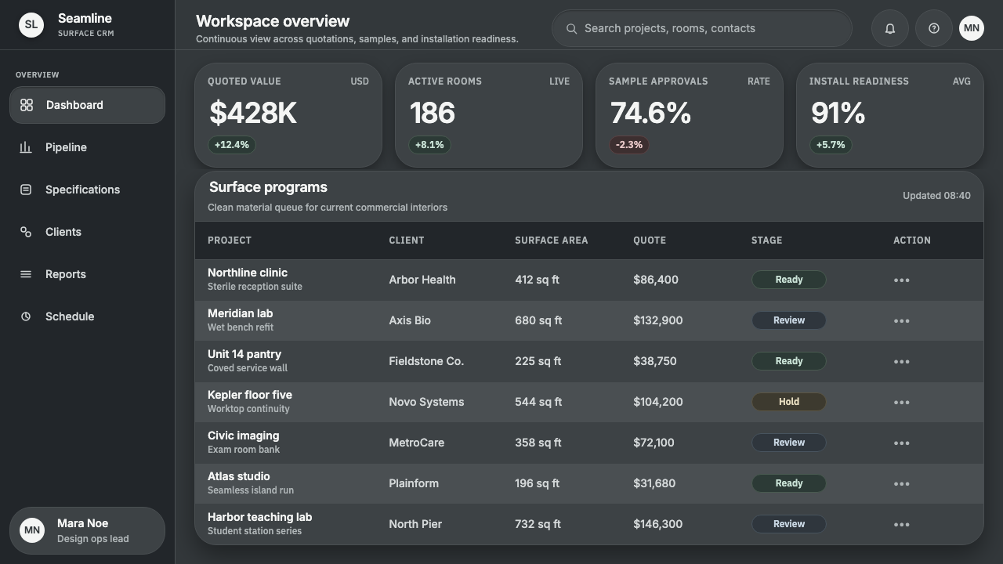This screenshot has height=564, width=1003.
Task: Open the Reports section
Action: pos(87,274)
